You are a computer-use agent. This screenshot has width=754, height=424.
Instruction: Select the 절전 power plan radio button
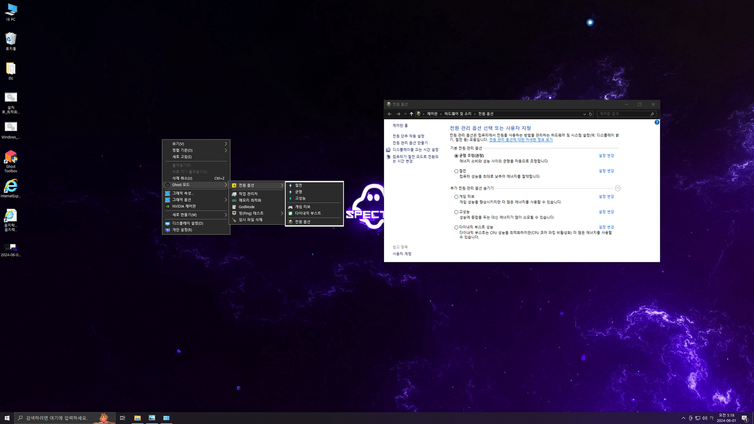456,171
